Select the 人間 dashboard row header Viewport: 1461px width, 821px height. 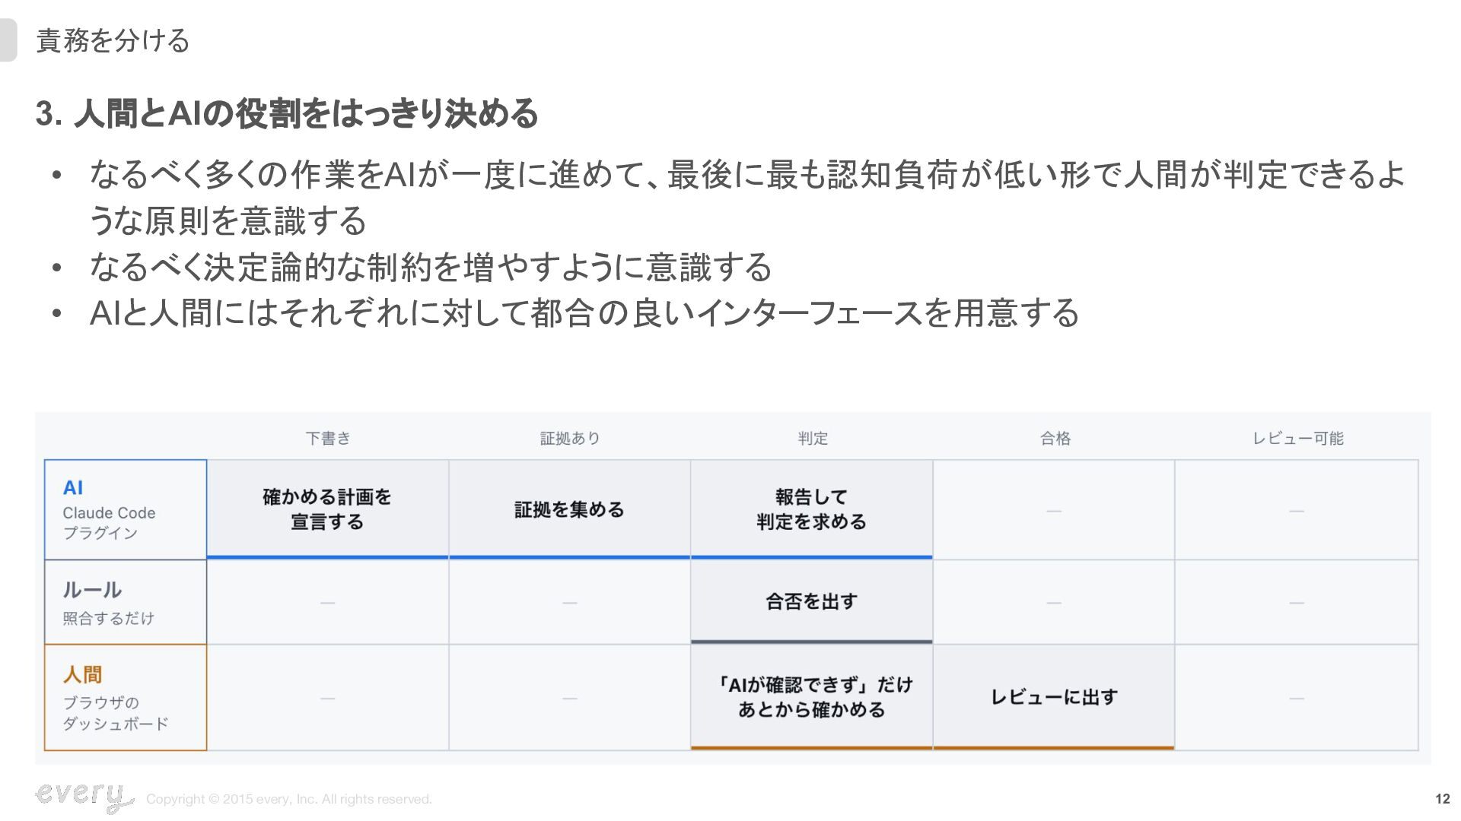pos(126,698)
